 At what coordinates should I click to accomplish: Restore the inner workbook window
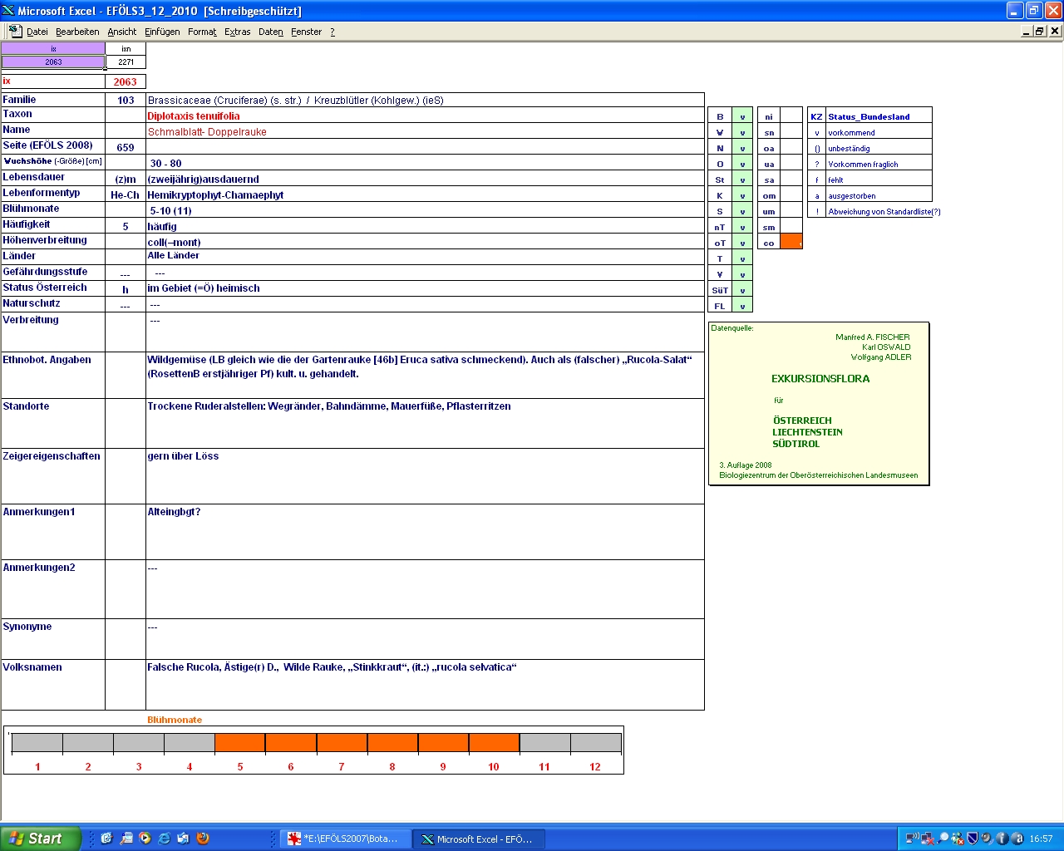click(1040, 31)
